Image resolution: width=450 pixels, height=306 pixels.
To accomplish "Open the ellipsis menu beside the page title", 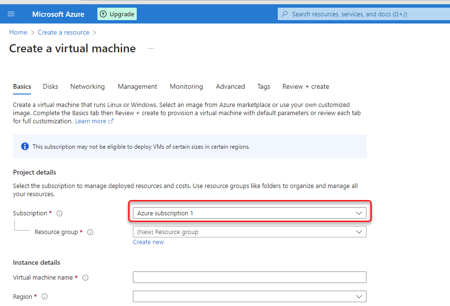I will (x=151, y=48).
